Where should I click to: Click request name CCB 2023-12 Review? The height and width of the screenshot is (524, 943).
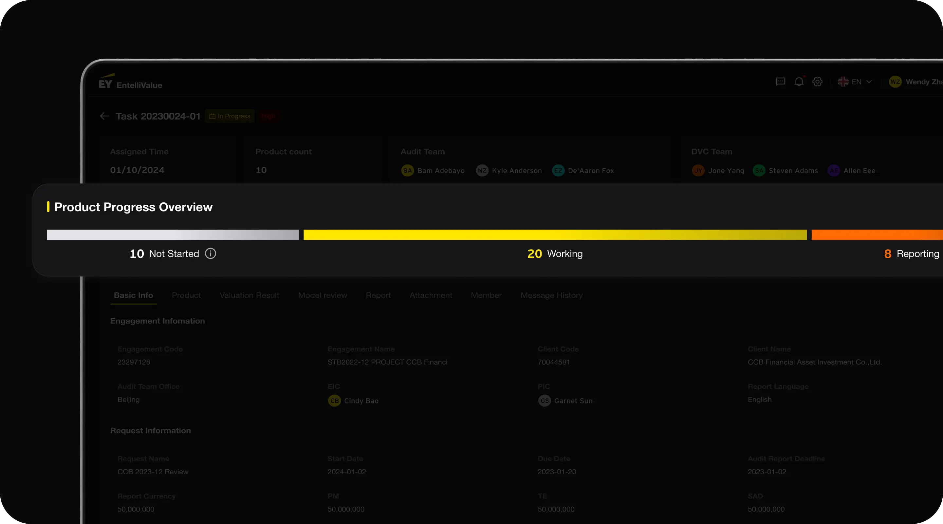[x=153, y=472]
